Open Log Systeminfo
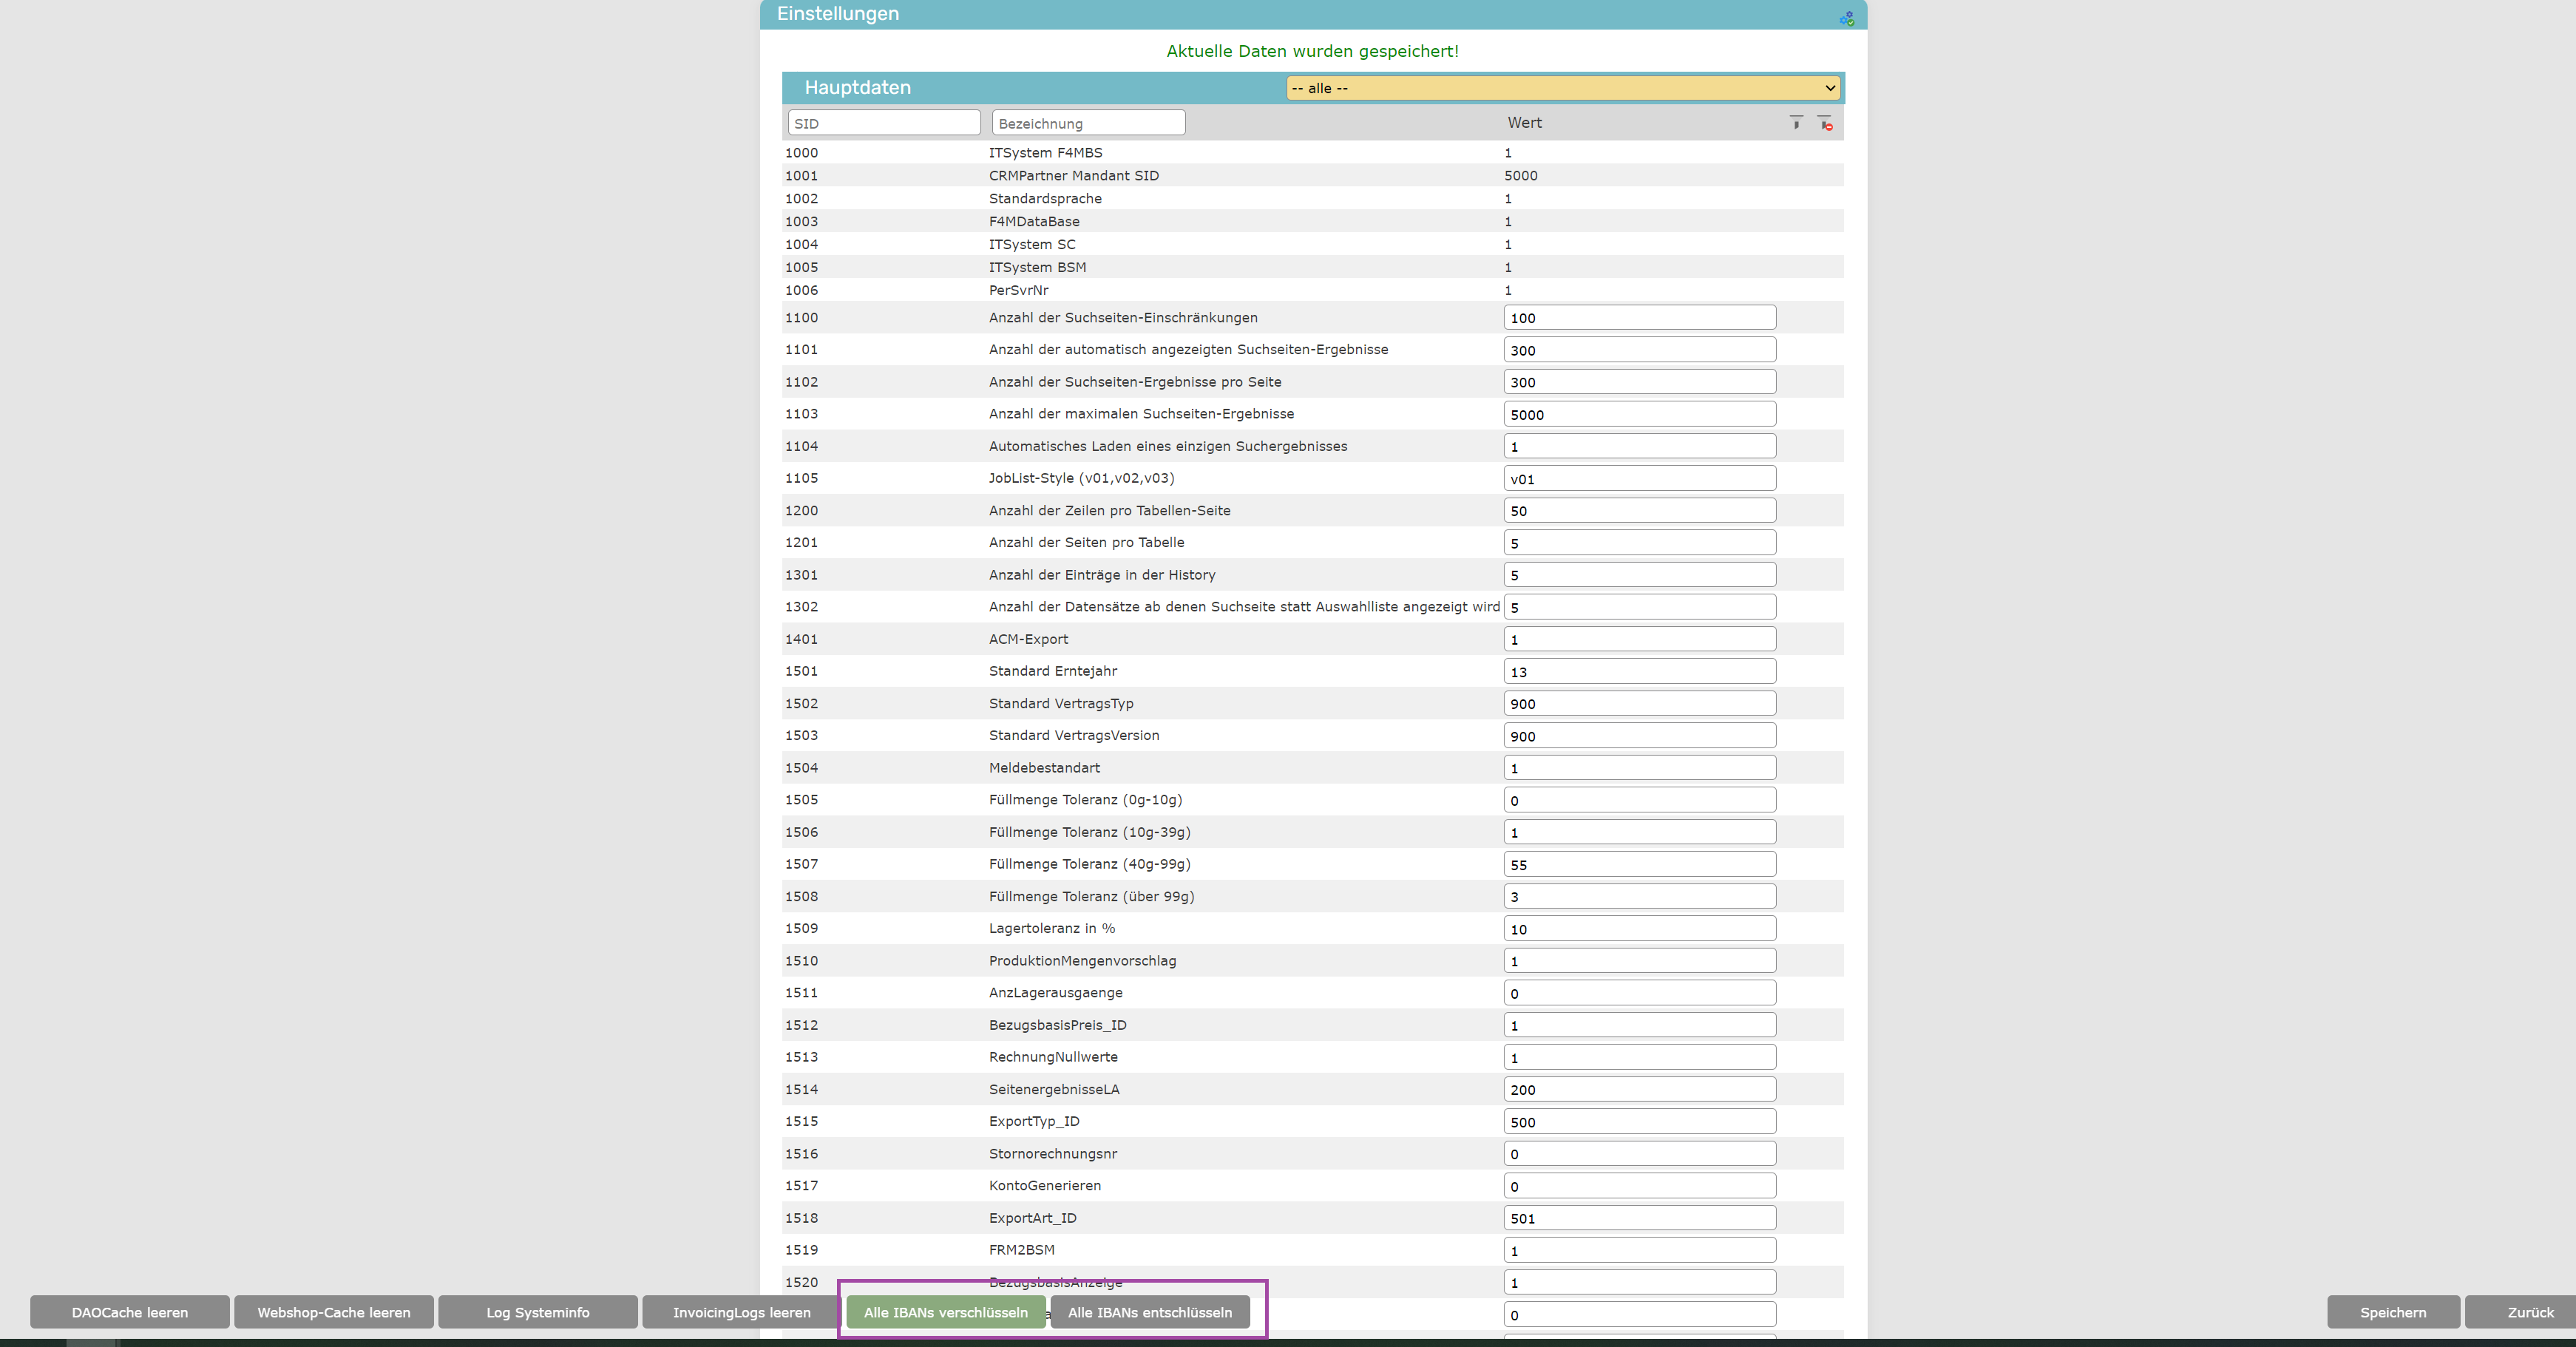Viewport: 2576px width, 1347px height. 538,1312
